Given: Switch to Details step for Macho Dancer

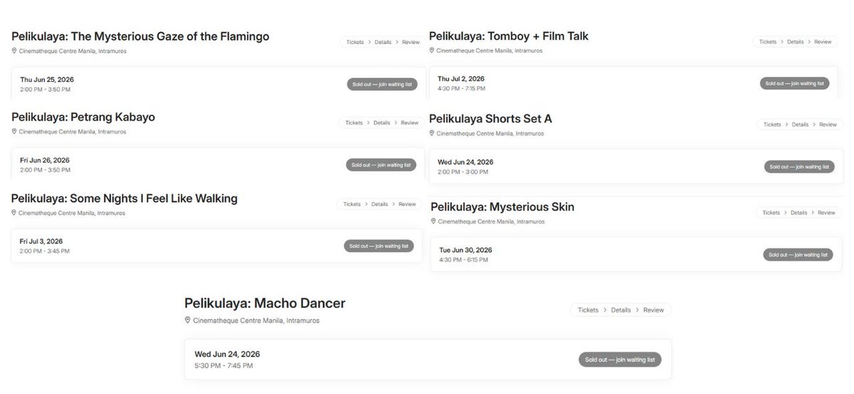Looking at the screenshot, I should point(621,310).
